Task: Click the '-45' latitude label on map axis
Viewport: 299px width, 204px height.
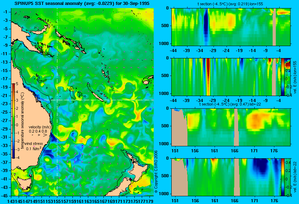Action: point(4,196)
